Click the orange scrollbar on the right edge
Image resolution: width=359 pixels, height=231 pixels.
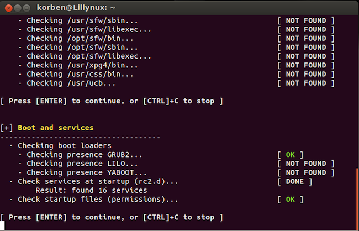pyautogui.click(x=358, y=200)
